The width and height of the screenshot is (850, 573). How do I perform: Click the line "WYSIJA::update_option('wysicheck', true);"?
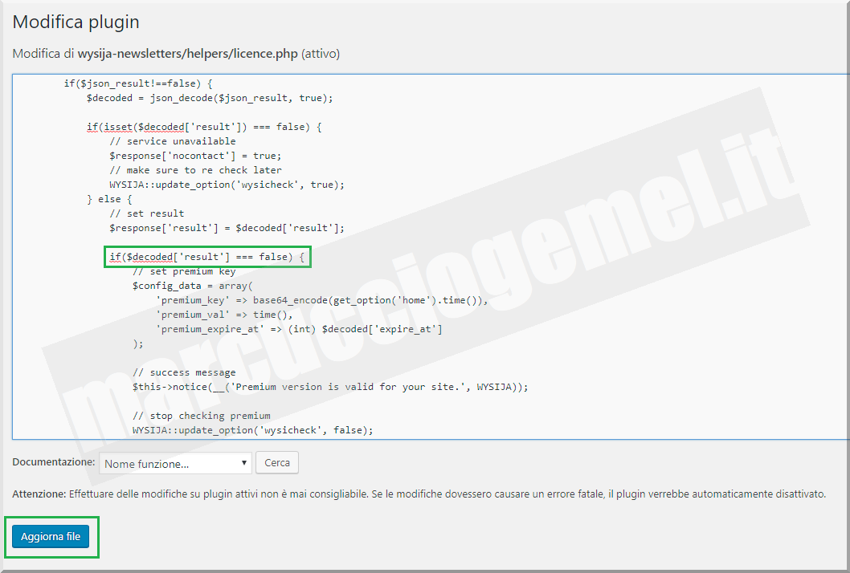pos(227,185)
